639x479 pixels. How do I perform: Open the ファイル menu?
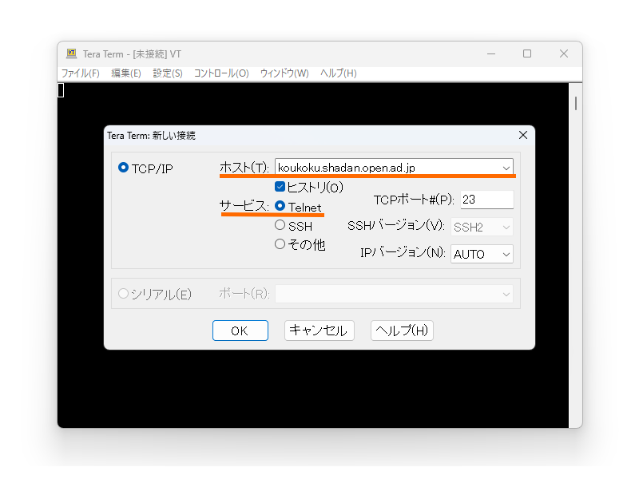tap(79, 72)
